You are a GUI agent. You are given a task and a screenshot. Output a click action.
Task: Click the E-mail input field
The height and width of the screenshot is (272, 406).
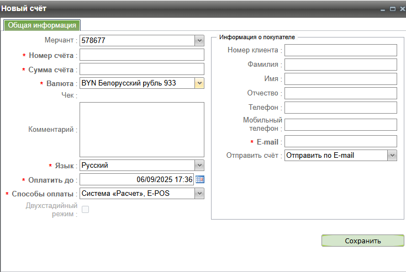340,141
